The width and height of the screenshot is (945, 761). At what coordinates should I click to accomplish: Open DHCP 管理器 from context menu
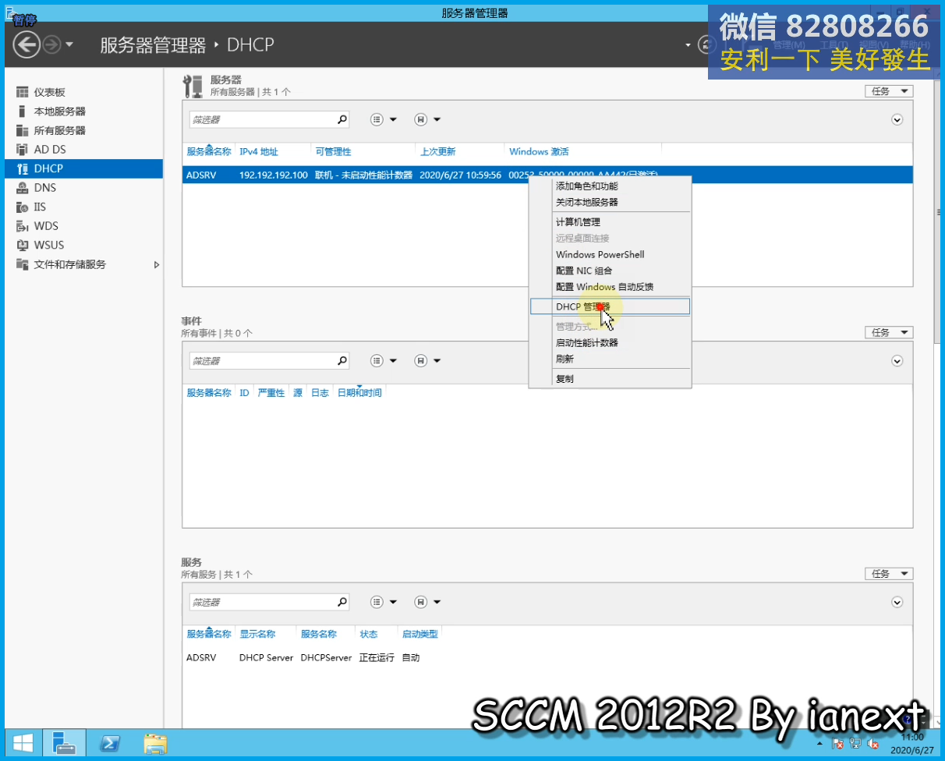point(610,306)
